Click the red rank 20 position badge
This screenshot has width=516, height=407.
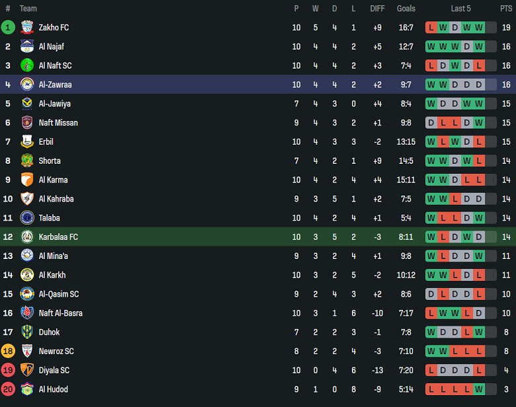click(8, 389)
